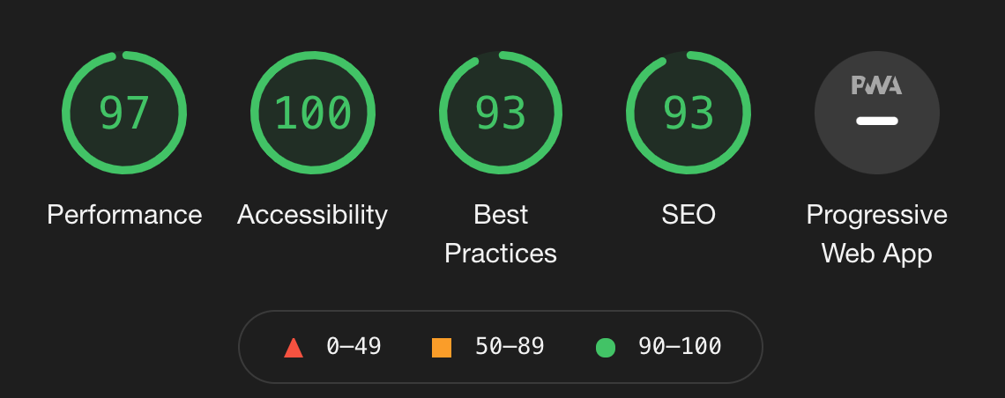Click the 50–89 range legend text
Screen dimensions: 1005x398
click(510, 347)
